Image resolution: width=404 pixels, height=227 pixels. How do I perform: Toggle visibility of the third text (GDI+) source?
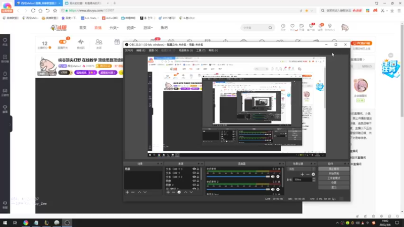[194, 177]
